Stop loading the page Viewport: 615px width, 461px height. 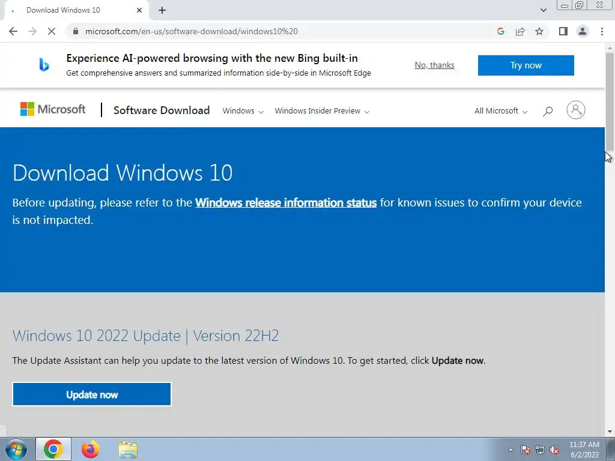coord(52,31)
